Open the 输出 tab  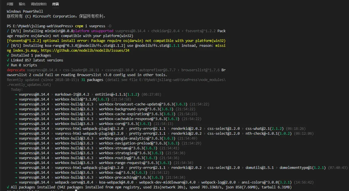tap(22, 4)
